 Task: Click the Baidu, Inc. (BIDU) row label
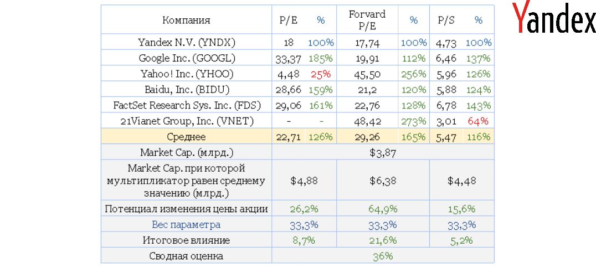click(186, 89)
